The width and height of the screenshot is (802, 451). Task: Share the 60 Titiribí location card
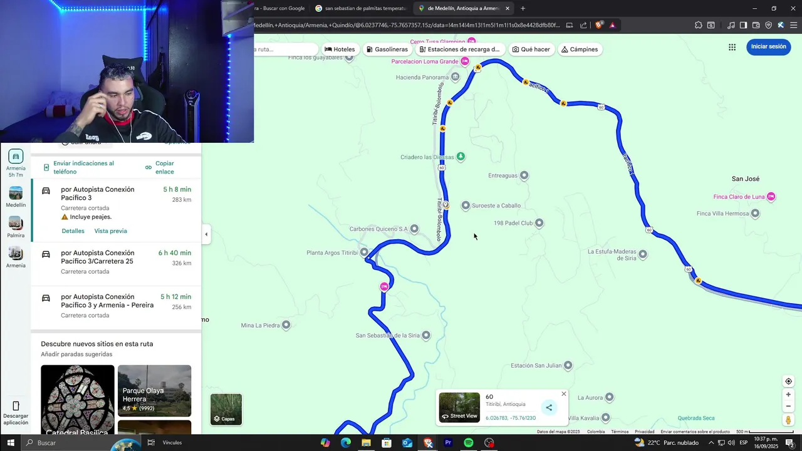point(549,408)
